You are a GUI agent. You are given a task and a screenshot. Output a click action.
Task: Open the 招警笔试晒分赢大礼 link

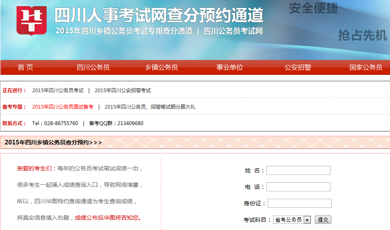[150, 107]
